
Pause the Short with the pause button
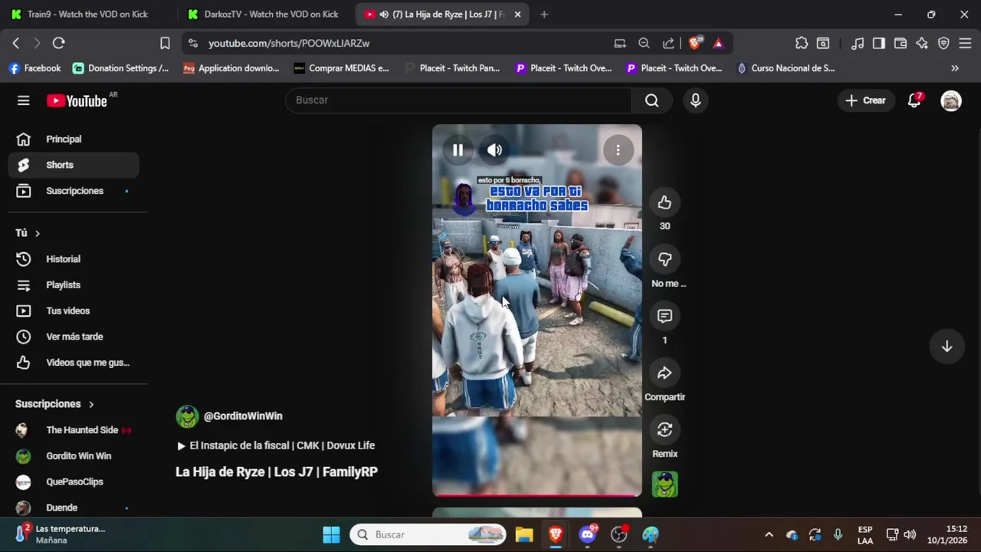458,150
